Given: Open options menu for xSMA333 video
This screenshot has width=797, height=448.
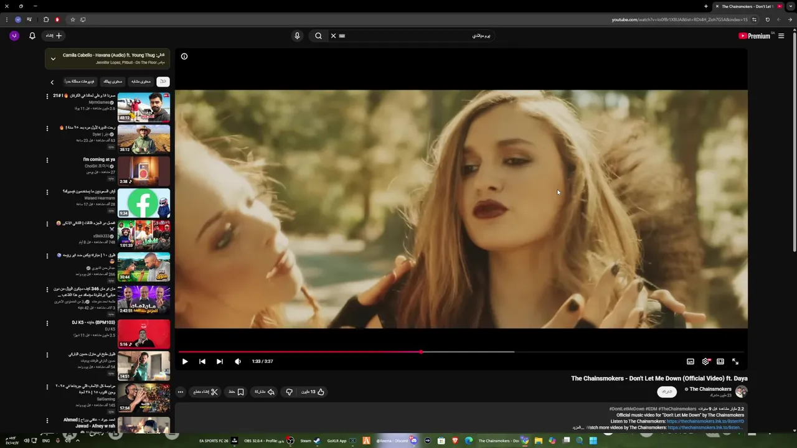Looking at the screenshot, I should tap(47, 223).
